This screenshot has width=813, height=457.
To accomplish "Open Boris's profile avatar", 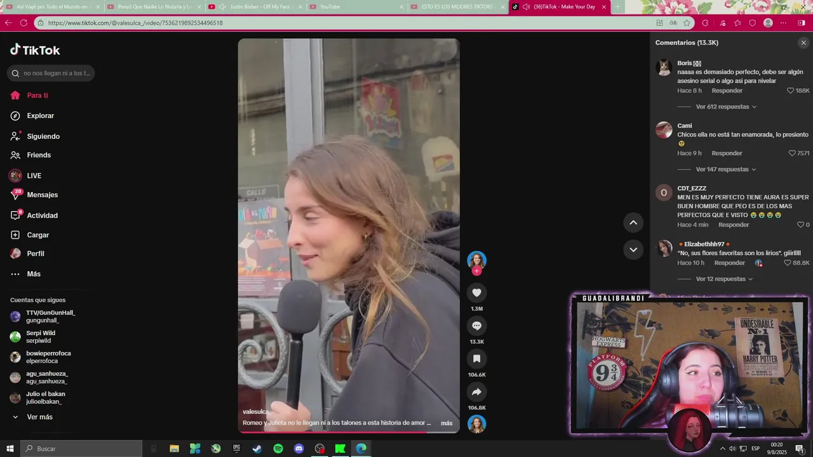I will click(x=664, y=67).
